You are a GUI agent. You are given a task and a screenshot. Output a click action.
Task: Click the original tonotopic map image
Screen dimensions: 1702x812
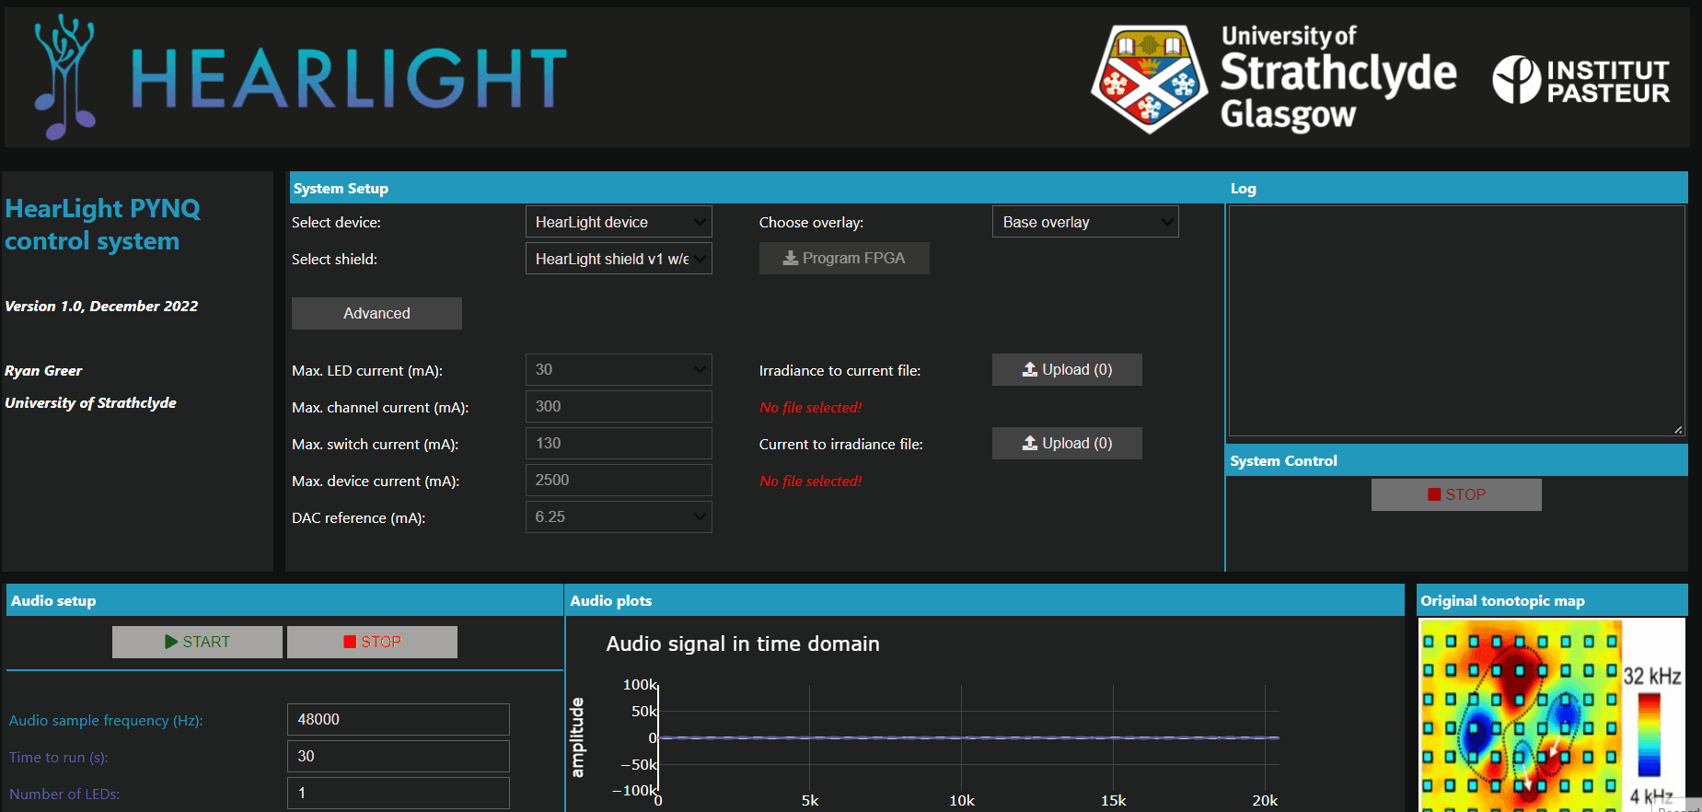click(1552, 714)
